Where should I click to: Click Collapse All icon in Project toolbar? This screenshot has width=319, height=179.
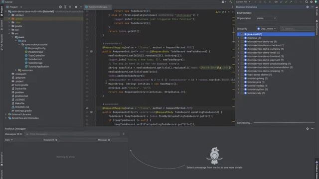(x=70, y=7)
